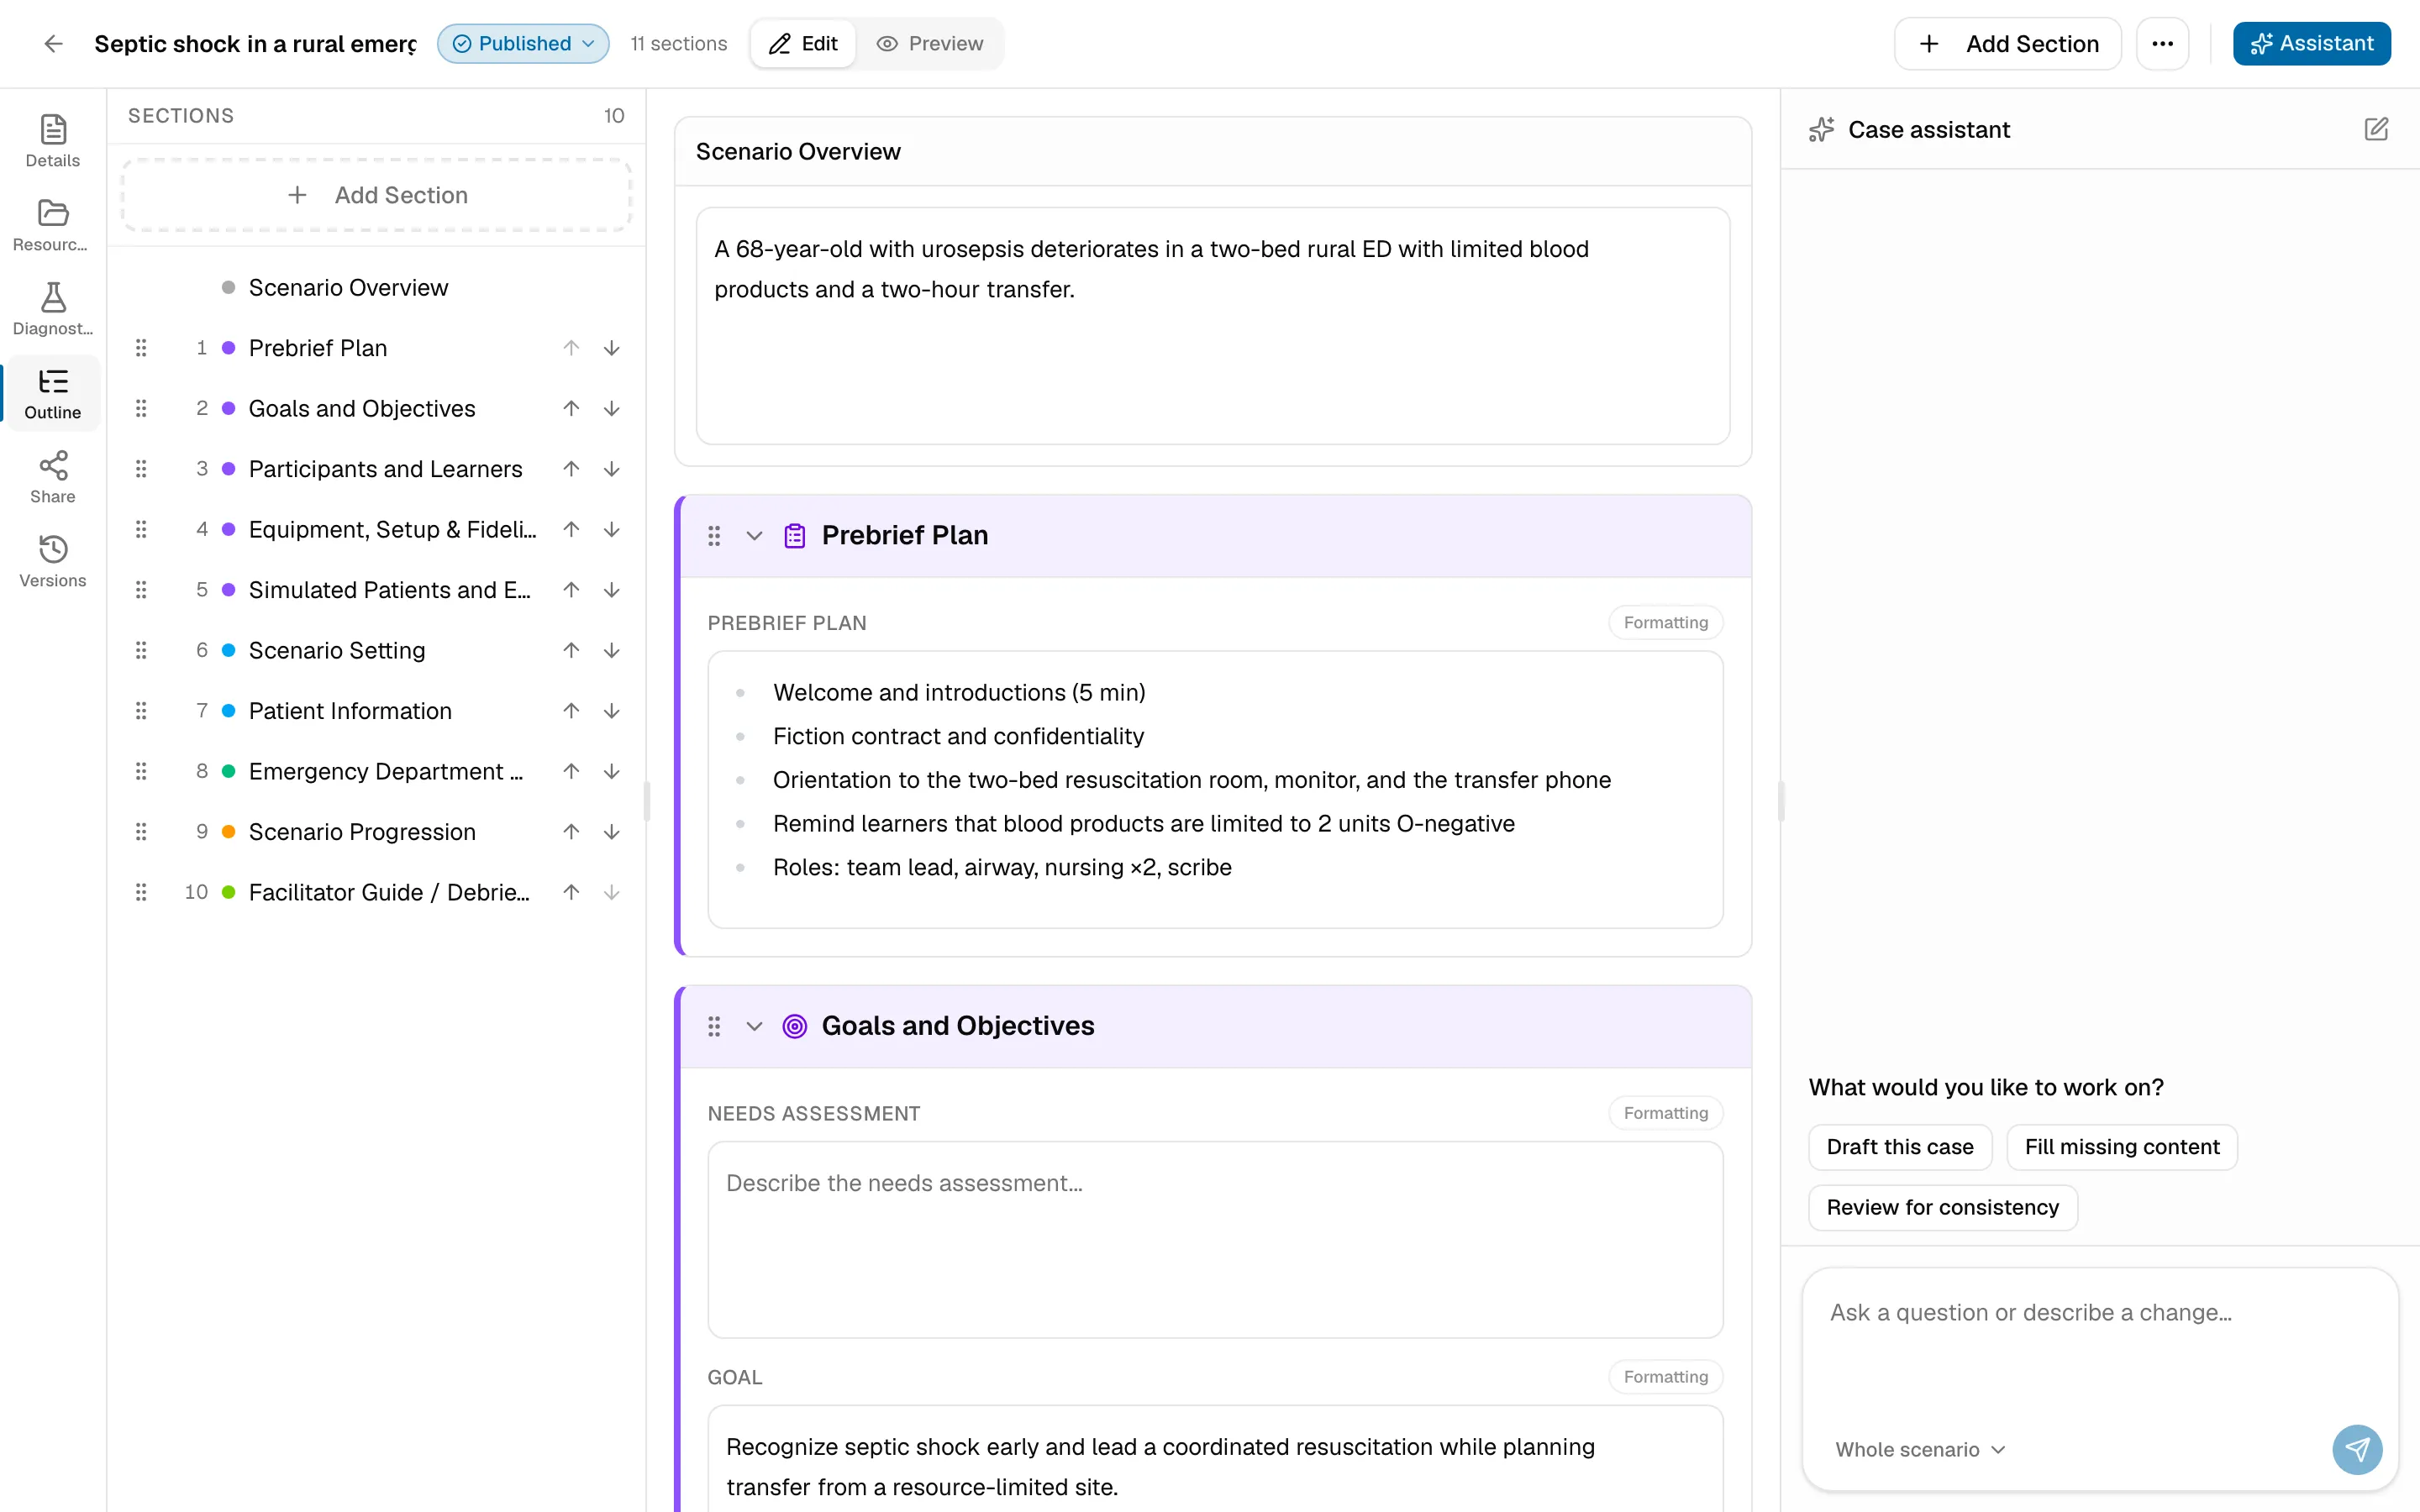Move Scenario Progression section down
Image resolution: width=2420 pixels, height=1512 pixels.
click(x=612, y=832)
